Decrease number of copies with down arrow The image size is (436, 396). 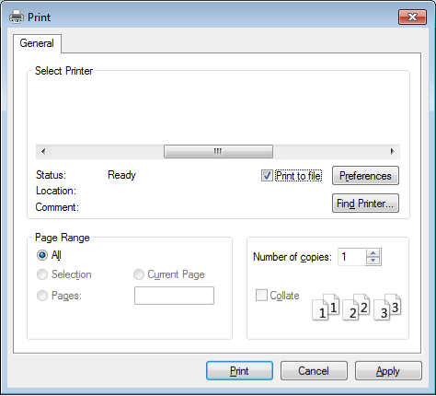pos(373,261)
